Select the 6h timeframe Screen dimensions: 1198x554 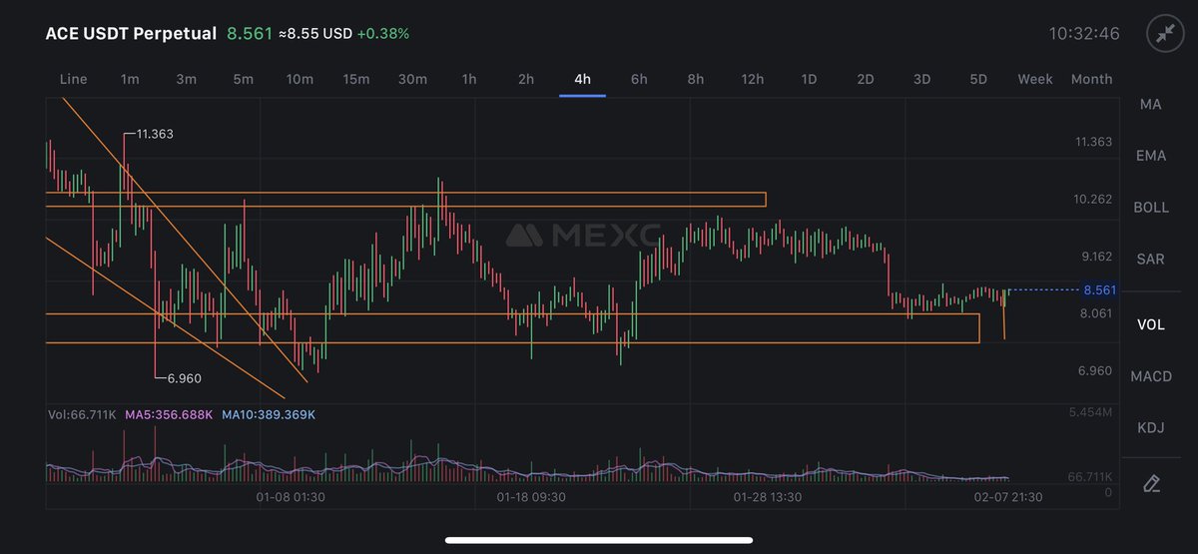(x=639, y=79)
